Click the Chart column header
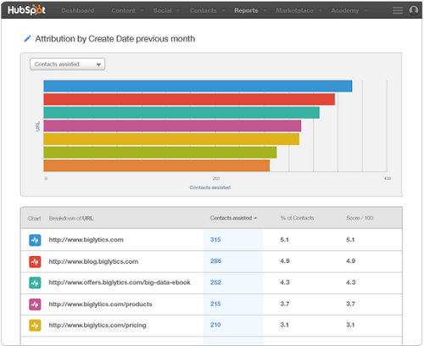This screenshot has height=346, width=424. point(34,218)
